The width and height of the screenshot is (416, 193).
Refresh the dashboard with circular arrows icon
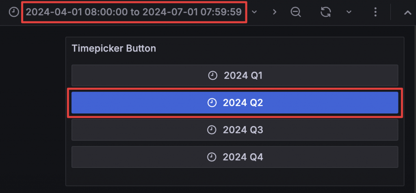point(325,12)
